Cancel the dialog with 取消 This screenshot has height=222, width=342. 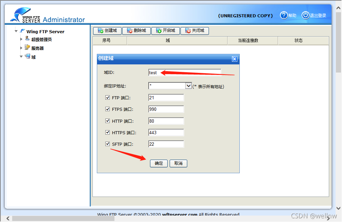178,163
